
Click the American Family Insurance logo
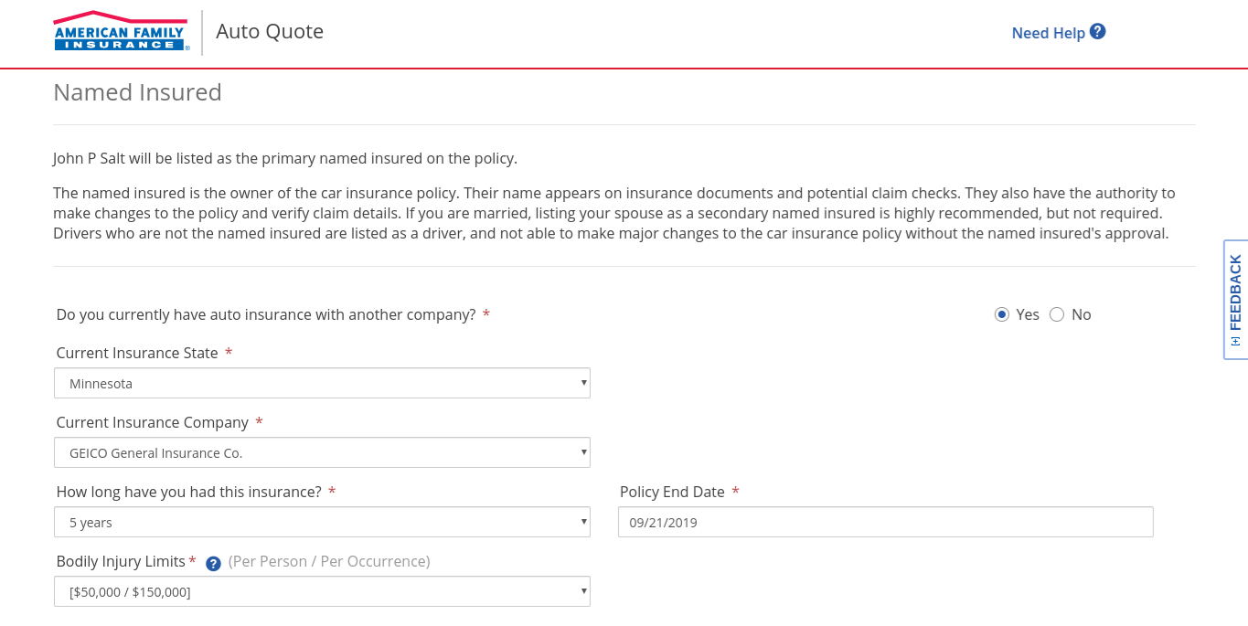tap(121, 32)
